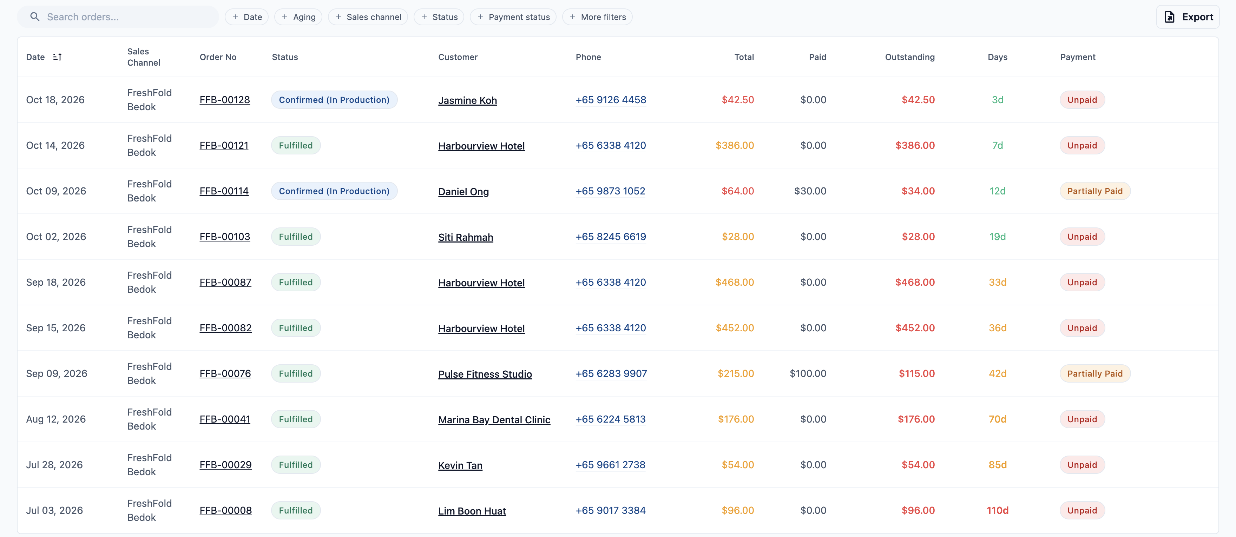Open order FFB-00087

point(225,282)
